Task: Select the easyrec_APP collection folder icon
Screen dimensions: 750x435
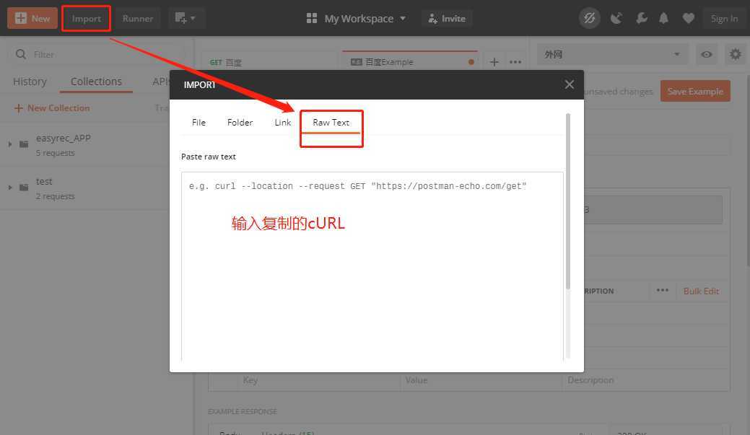Action: click(24, 144)
